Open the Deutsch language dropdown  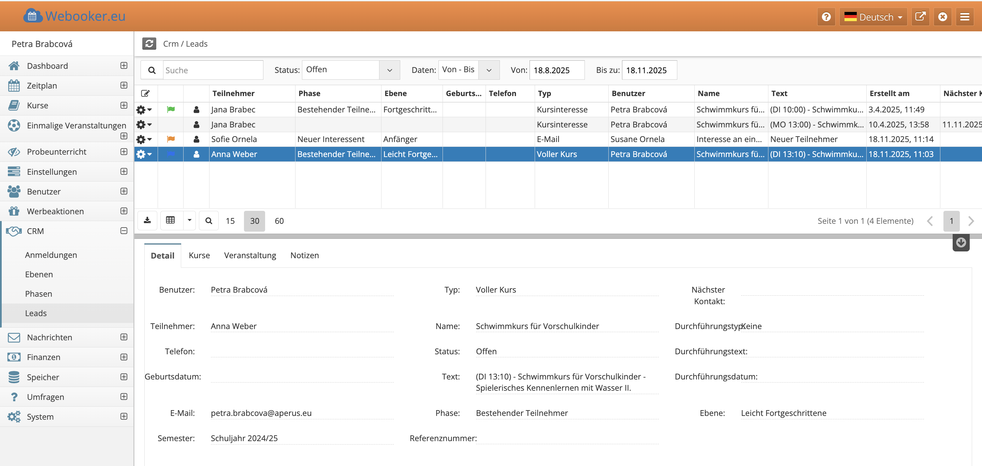pyautogui.click(x=872, y=17)
